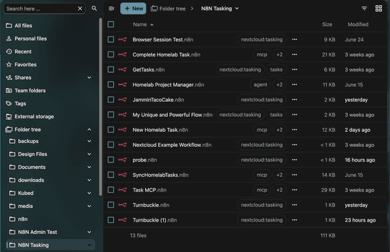Image resolution: width=390 pixels, height=252 pixels.
Task: Open actions menu for GetTasks.n8n
Action: pos(294,69)
